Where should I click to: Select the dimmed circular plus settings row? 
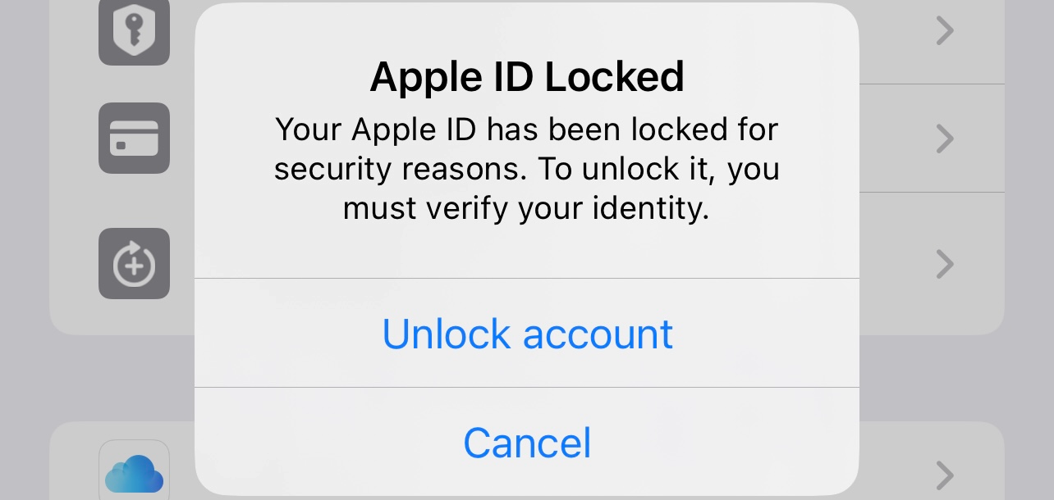[527, 263]
